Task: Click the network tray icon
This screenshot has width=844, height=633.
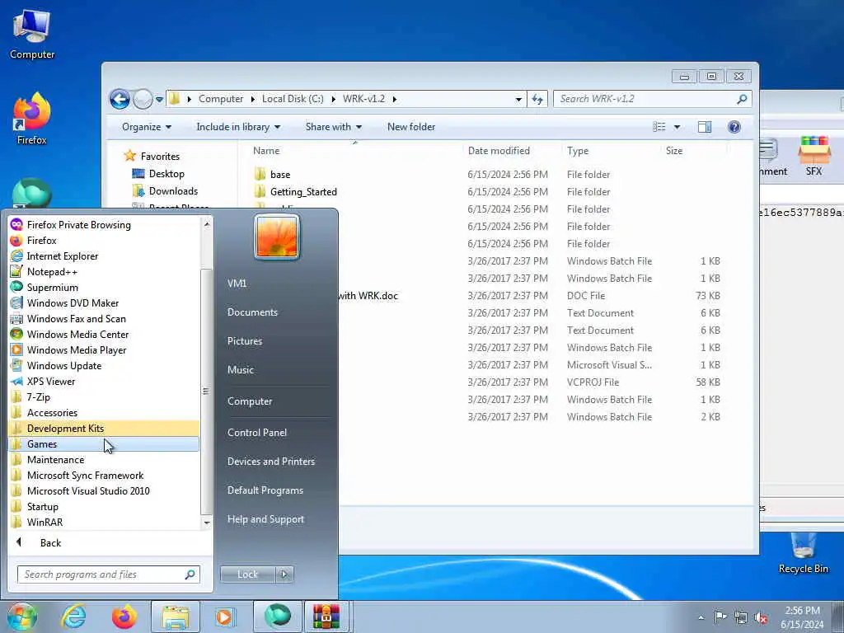Action: click(741, 618)
